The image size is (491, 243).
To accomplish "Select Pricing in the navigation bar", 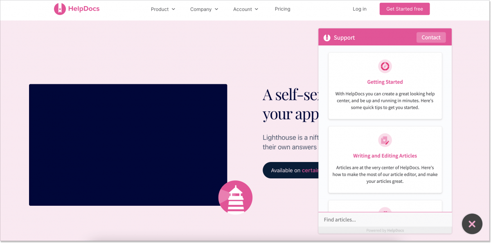I will pyautogui.click(x=282, y=9).
